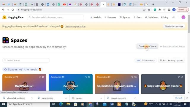The image size is (190, 107).
Task: Close the downloads bar
Action: coord(187,98)
